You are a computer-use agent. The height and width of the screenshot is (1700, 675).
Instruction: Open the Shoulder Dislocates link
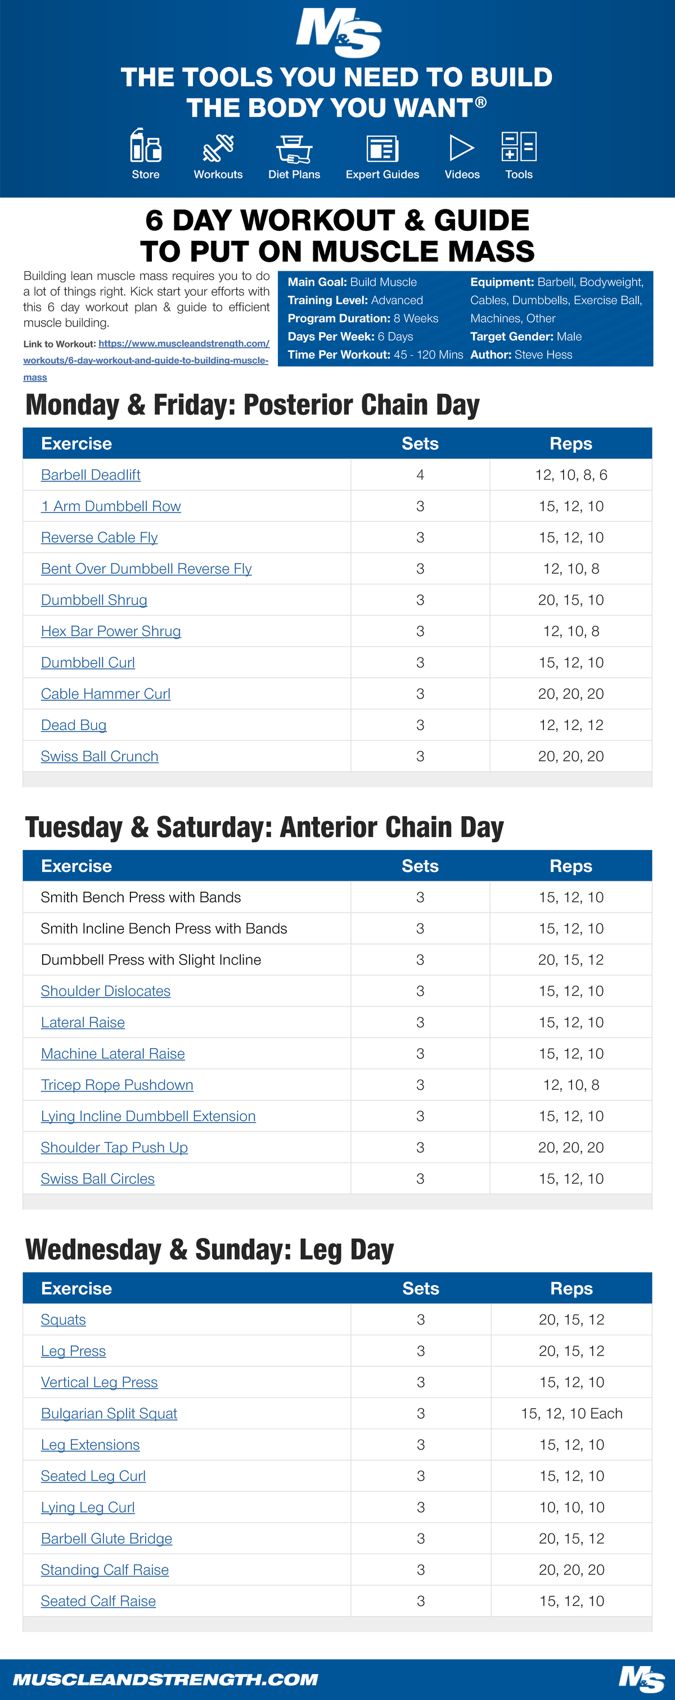[106, 991]
